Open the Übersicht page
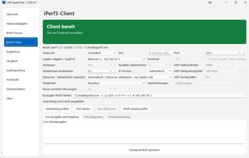The width and height of the screenshot is (249, 158). click(21, 14)
